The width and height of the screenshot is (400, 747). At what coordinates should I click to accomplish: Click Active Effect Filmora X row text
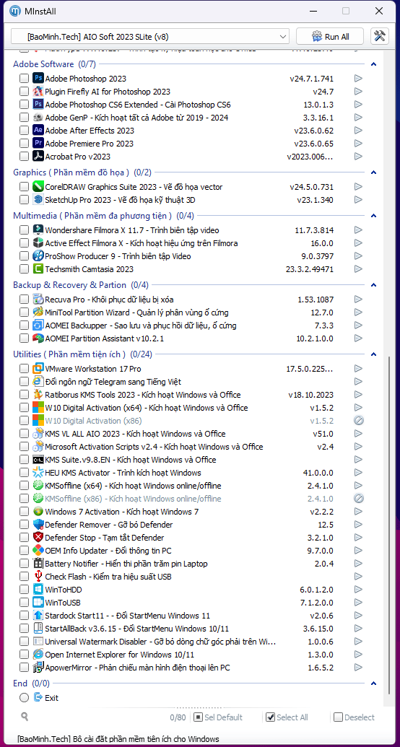click(x=141, y=243)
